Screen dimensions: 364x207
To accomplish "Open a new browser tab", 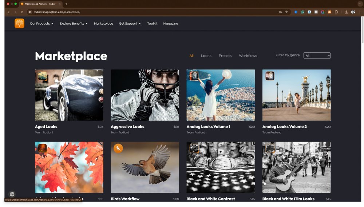I will (66, 4).
